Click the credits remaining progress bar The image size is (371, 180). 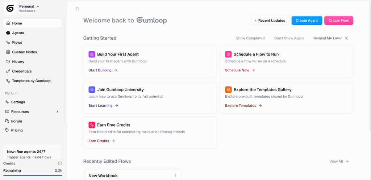(x=33, y=175)
